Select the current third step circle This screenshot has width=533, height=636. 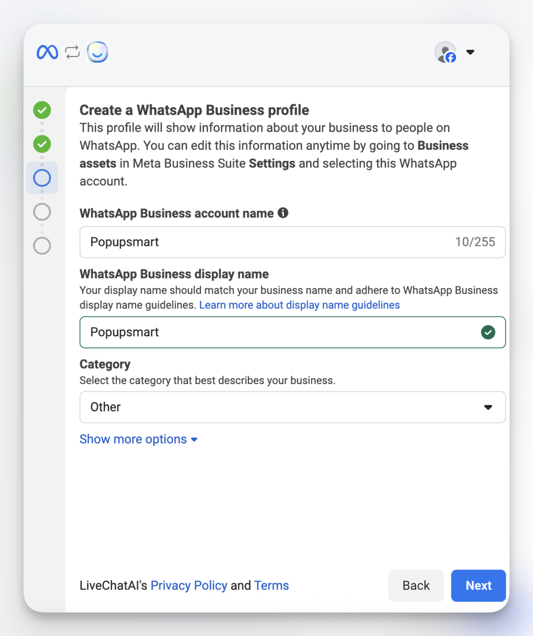pyautogui.click(x=42, y=178)
